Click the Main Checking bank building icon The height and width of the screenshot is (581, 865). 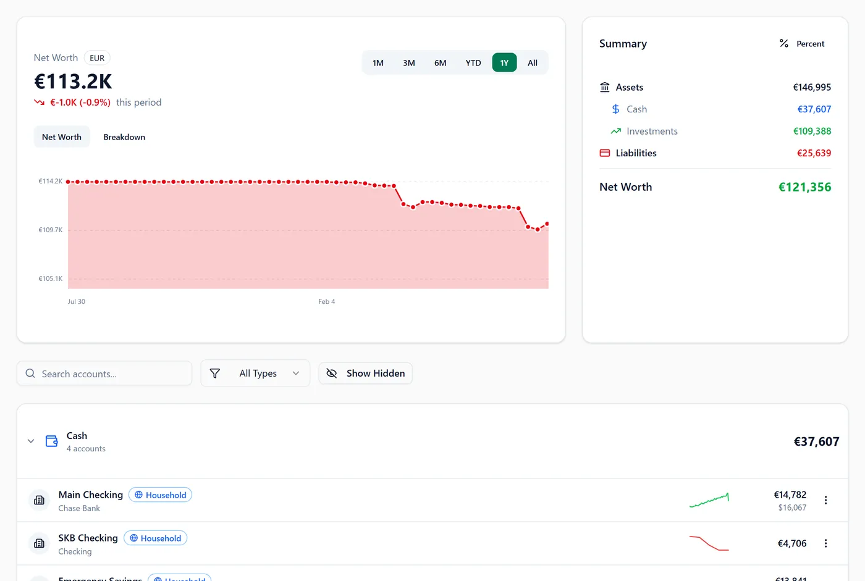[x=39, y=500]
